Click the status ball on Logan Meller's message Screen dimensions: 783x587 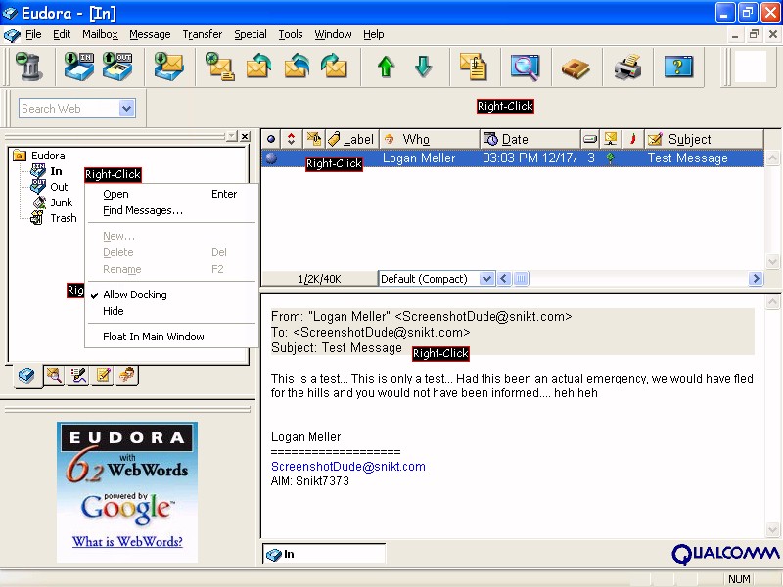271,158
